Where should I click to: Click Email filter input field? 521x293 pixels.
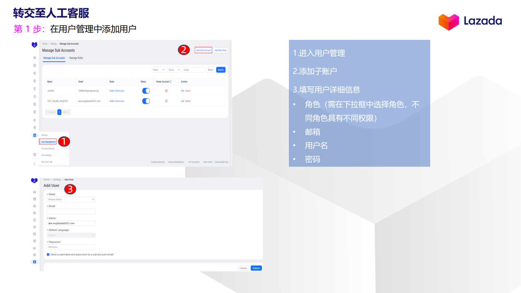(x=194, y=70)
